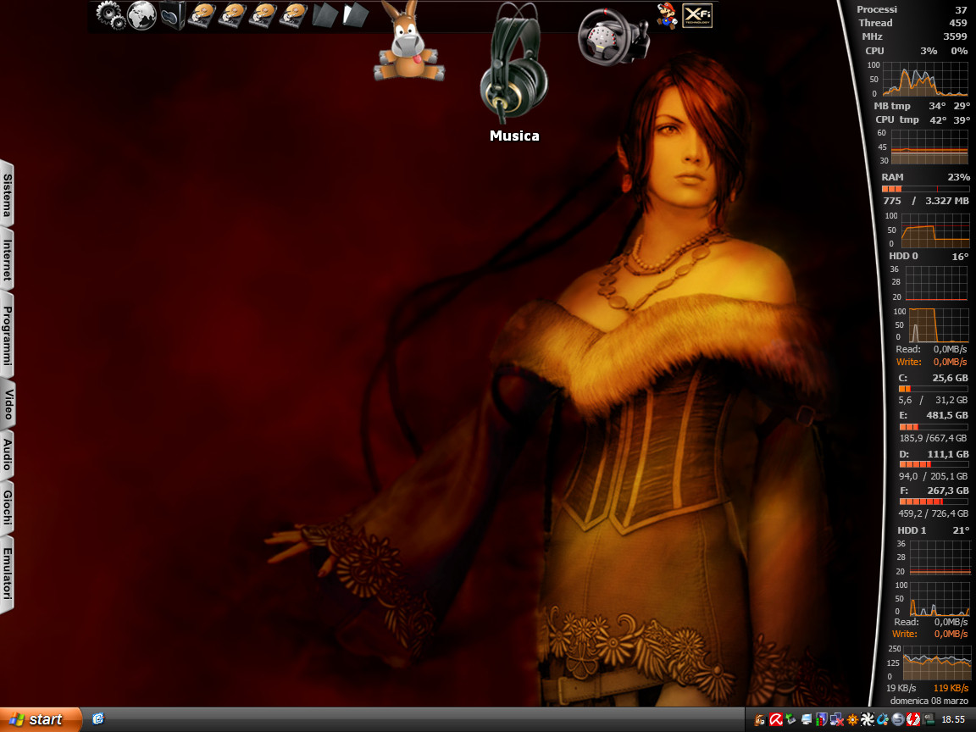The height and width of the screenshot is (732, 976).
Task: Click the 'CPU tmp' temperature row
Action: tap(923, 119)
